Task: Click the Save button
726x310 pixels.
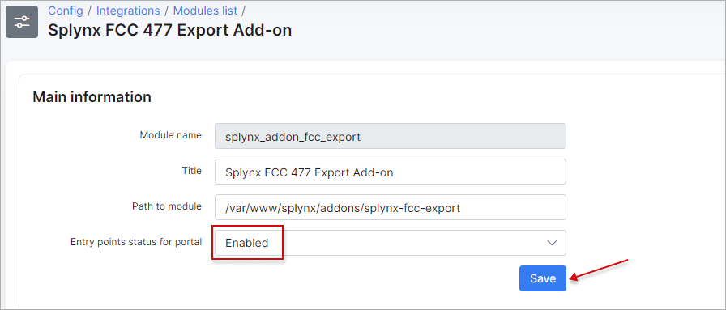Action: pyautogui.click(x=543, y=278)
